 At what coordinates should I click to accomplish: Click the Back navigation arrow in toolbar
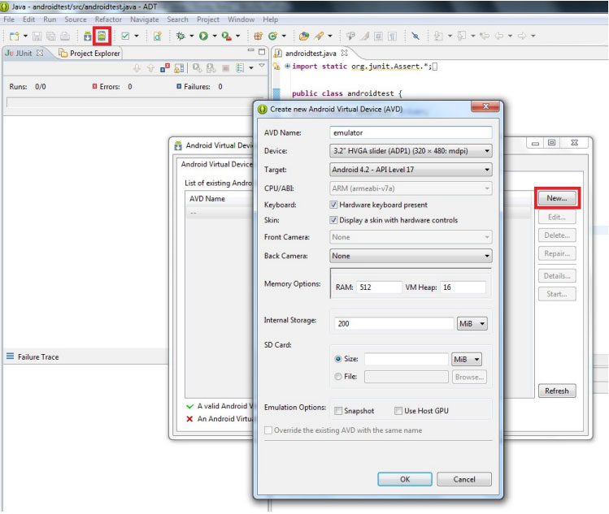(x=500, y=36)
